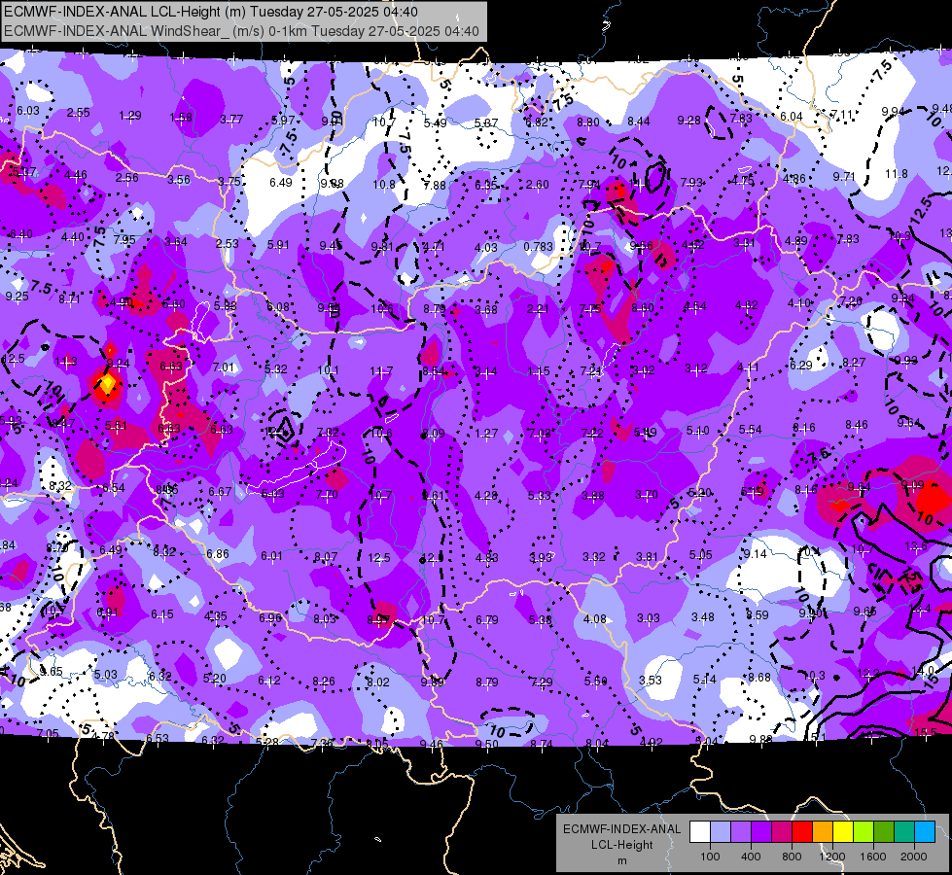Click the legend tick label 100
Viewport: 952px width, 875px height.
tap(710, 857)
